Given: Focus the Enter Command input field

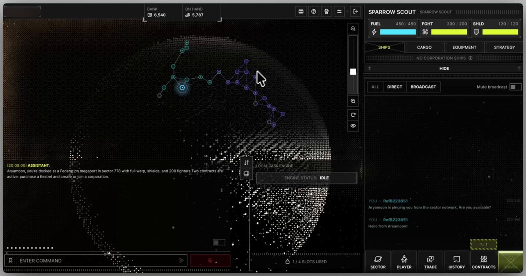Looking at the screenshot, I should (x=96, y=261).
